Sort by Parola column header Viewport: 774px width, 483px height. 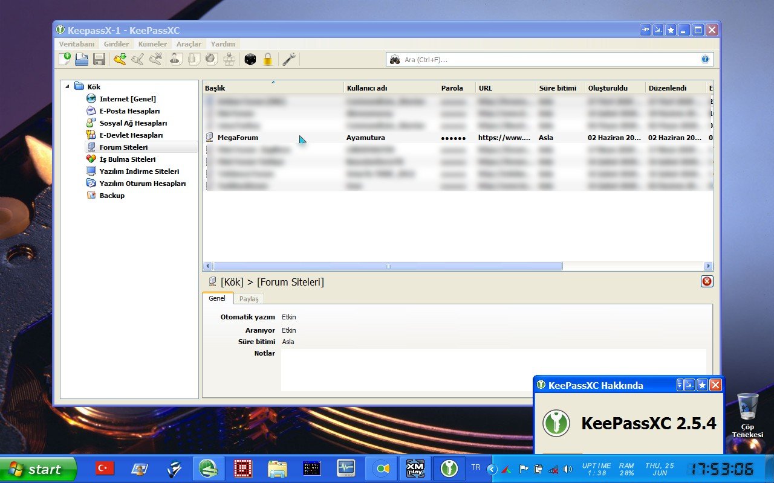pyautogui.click(x=457, y=88)
